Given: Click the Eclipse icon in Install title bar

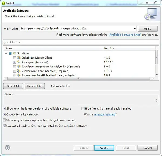Looking at the screenshot, I should tap(4, 3).
